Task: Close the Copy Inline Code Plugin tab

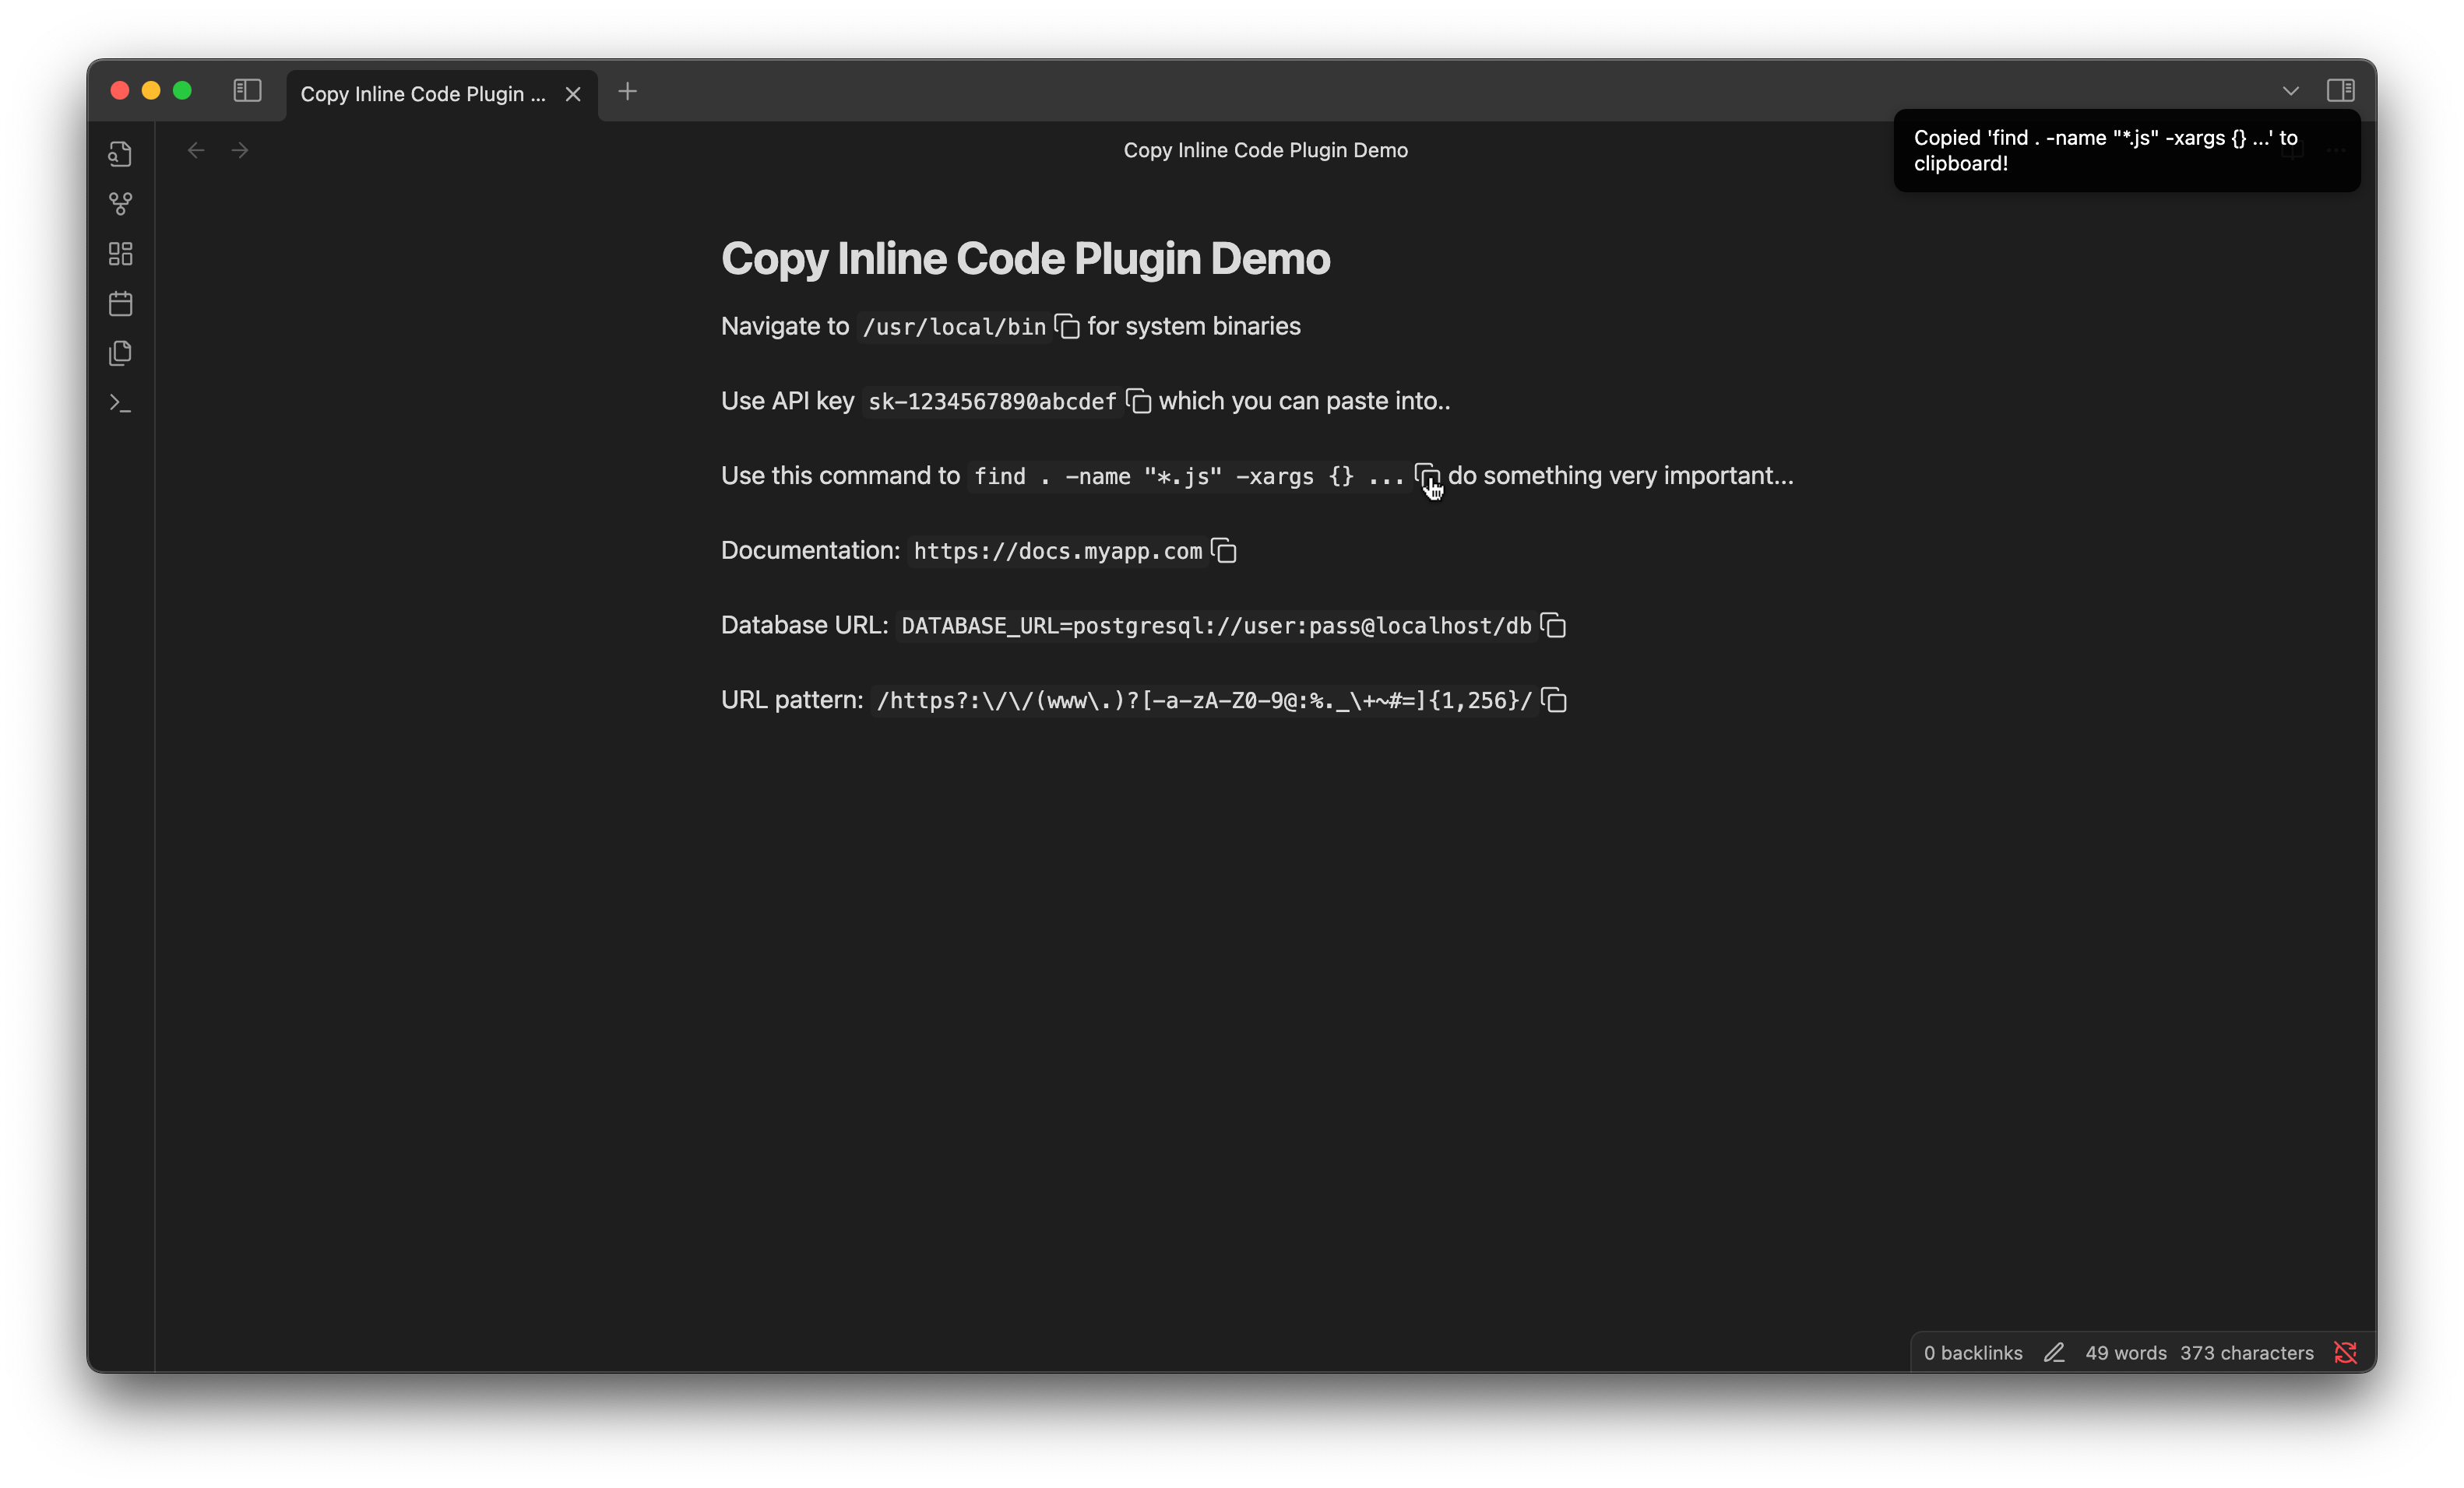Action: tap(573, 94)
